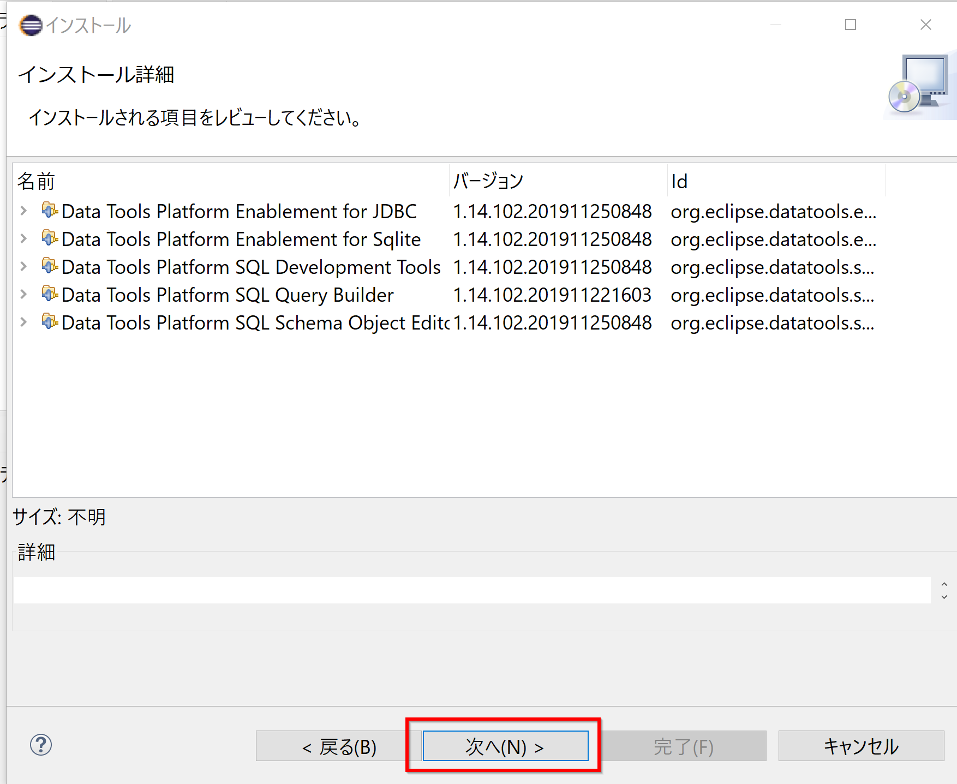Go back with the 戻る(B) button
Image resolution: width=957 pixels, height=784 pixels.
[338, 746]
